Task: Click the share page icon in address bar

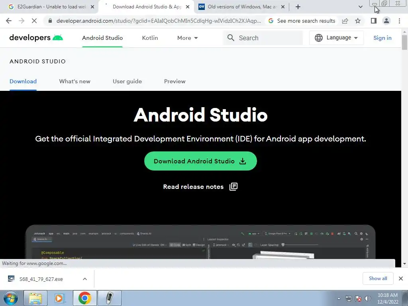Action: click(x=345, y=21)
